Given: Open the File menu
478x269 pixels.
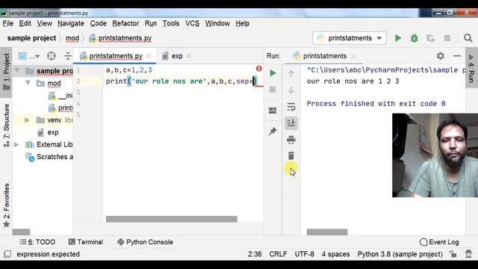Looking at the screenshot, I should (x=8, y=23).
